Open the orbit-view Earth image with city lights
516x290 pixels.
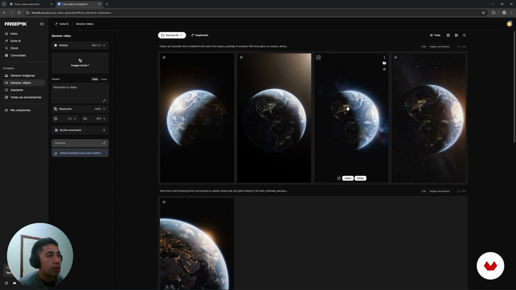(x=197, y=244)
